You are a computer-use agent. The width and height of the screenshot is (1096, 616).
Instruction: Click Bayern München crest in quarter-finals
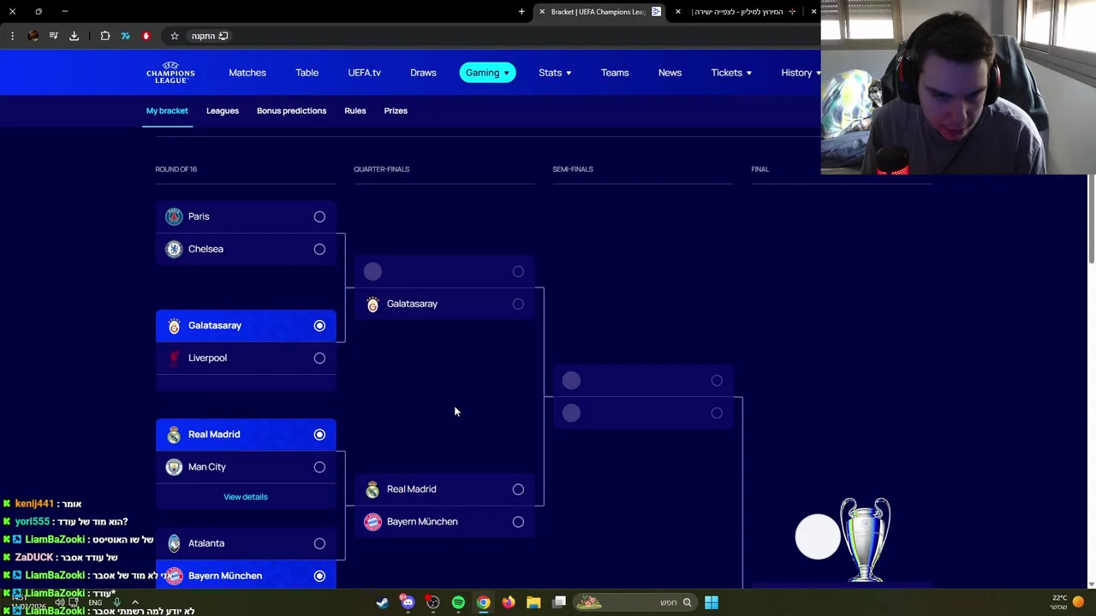372,522
